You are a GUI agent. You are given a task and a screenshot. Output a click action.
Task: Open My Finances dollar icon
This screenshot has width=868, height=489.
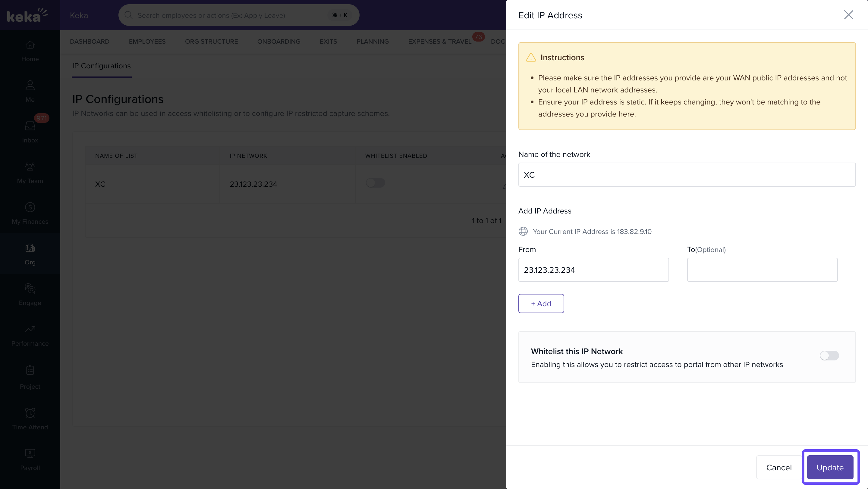coord(30,207)
